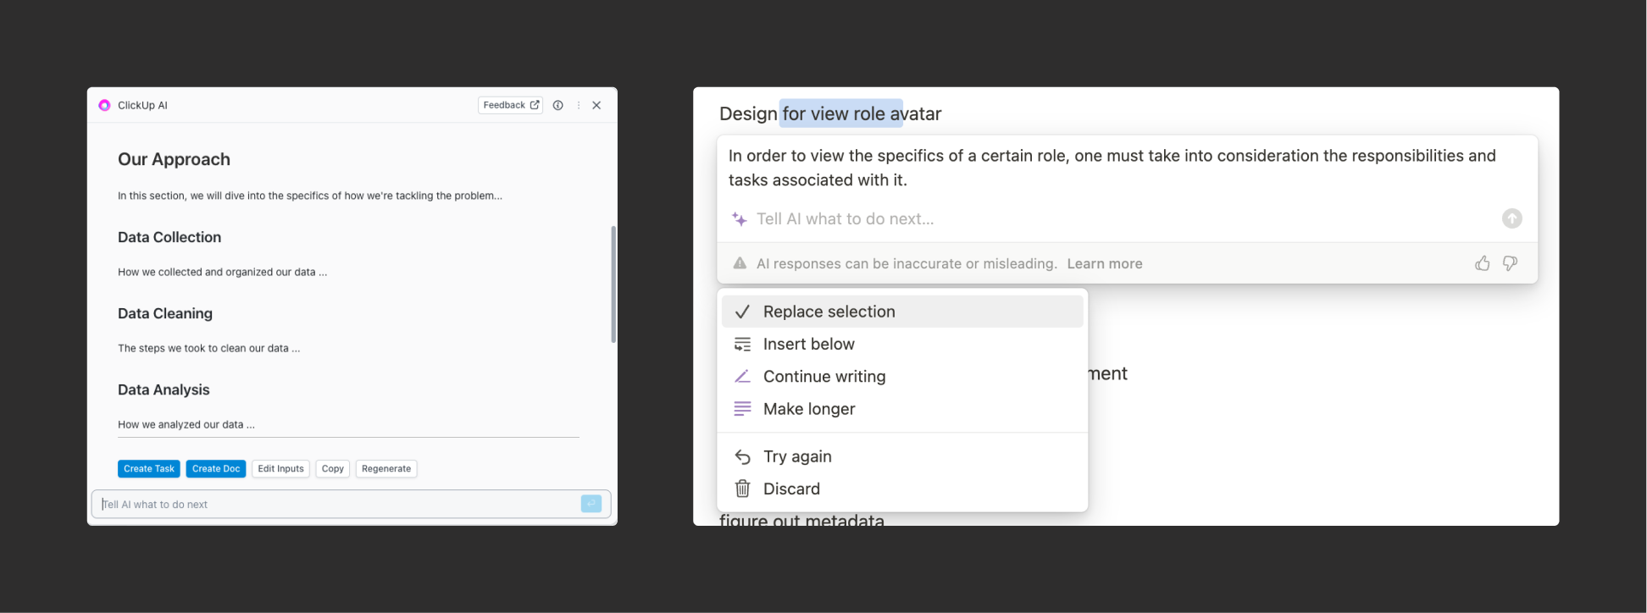Click the Feedback external link button

tap(510, 106)
